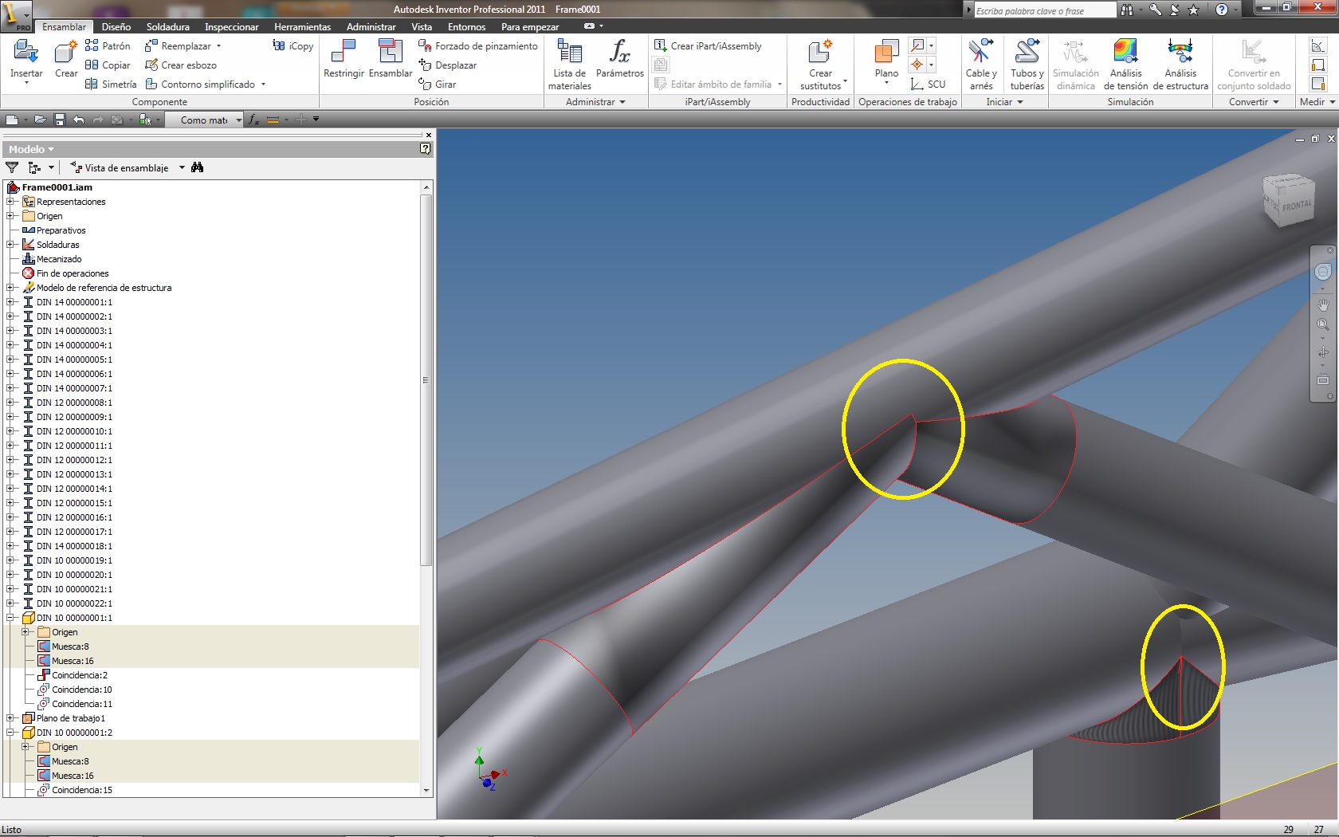This screenshot has height=837, width=1339.
Task: Click the Inventor application menu logo
Action: 16,15
